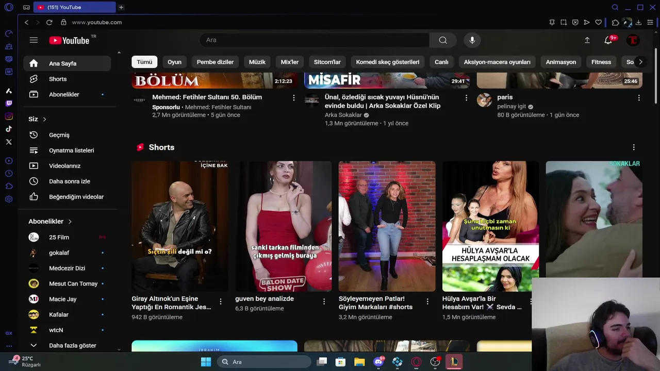Play Hülya Avşar'la Hesaplaşmam short thumbnail
Image resolution: width=660 pixels, height=371 pixels.
point(490,226)
